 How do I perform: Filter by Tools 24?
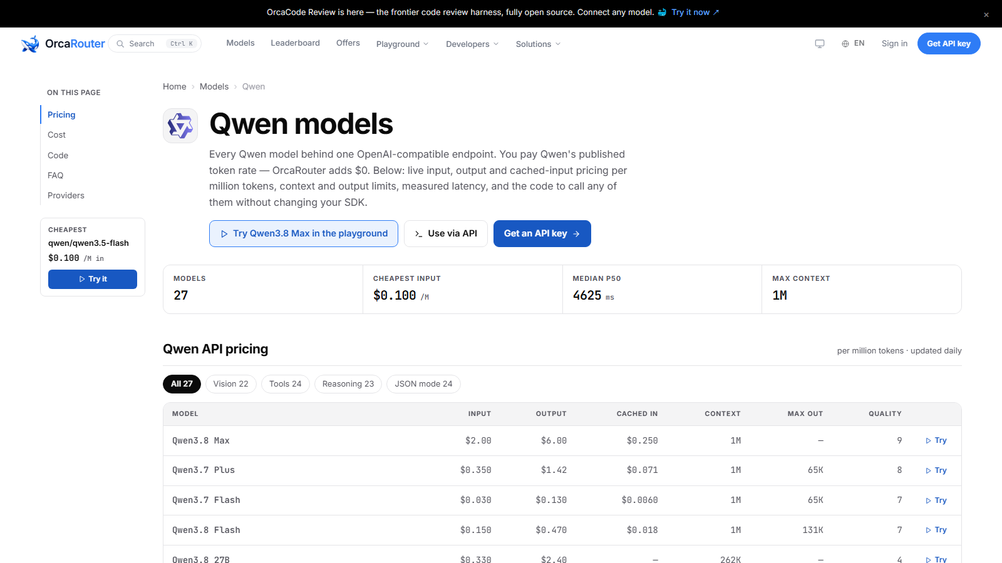(x=285, y=384)
